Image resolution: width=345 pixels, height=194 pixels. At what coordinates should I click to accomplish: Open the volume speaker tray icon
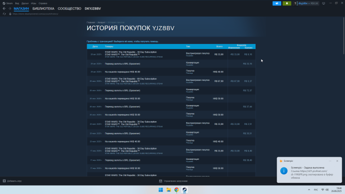pos(327,190)
